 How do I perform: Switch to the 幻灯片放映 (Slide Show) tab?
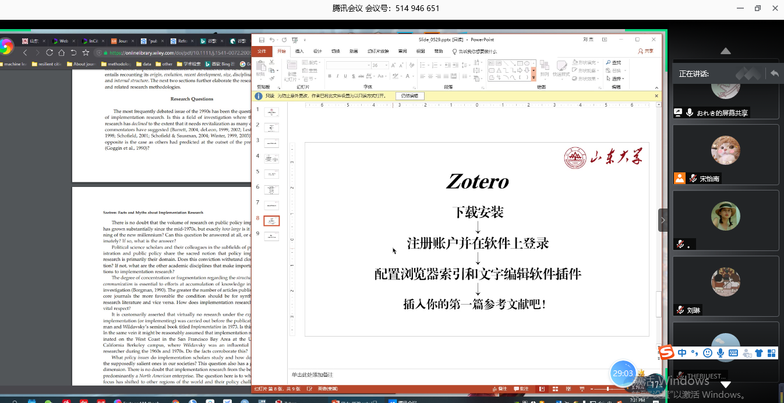378,51
